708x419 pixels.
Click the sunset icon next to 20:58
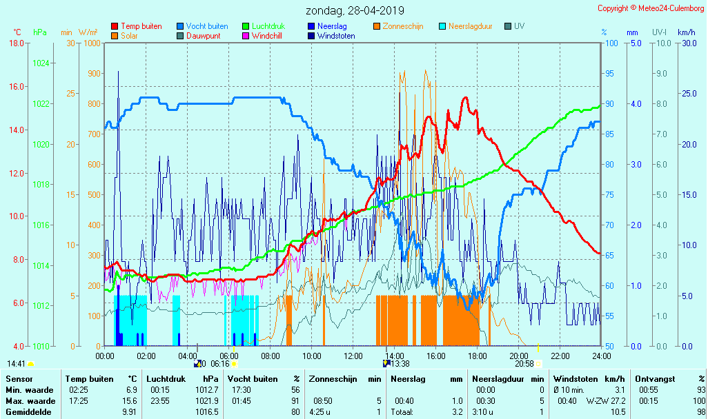(x=538, y=363)
